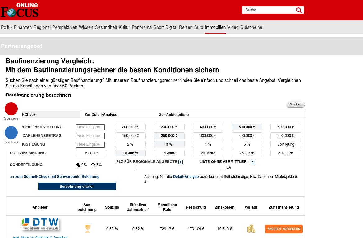This screenshot has width=363, height=238.
Task: Switch to Zur Detail-Analyse tab
Action: [101, 115]
